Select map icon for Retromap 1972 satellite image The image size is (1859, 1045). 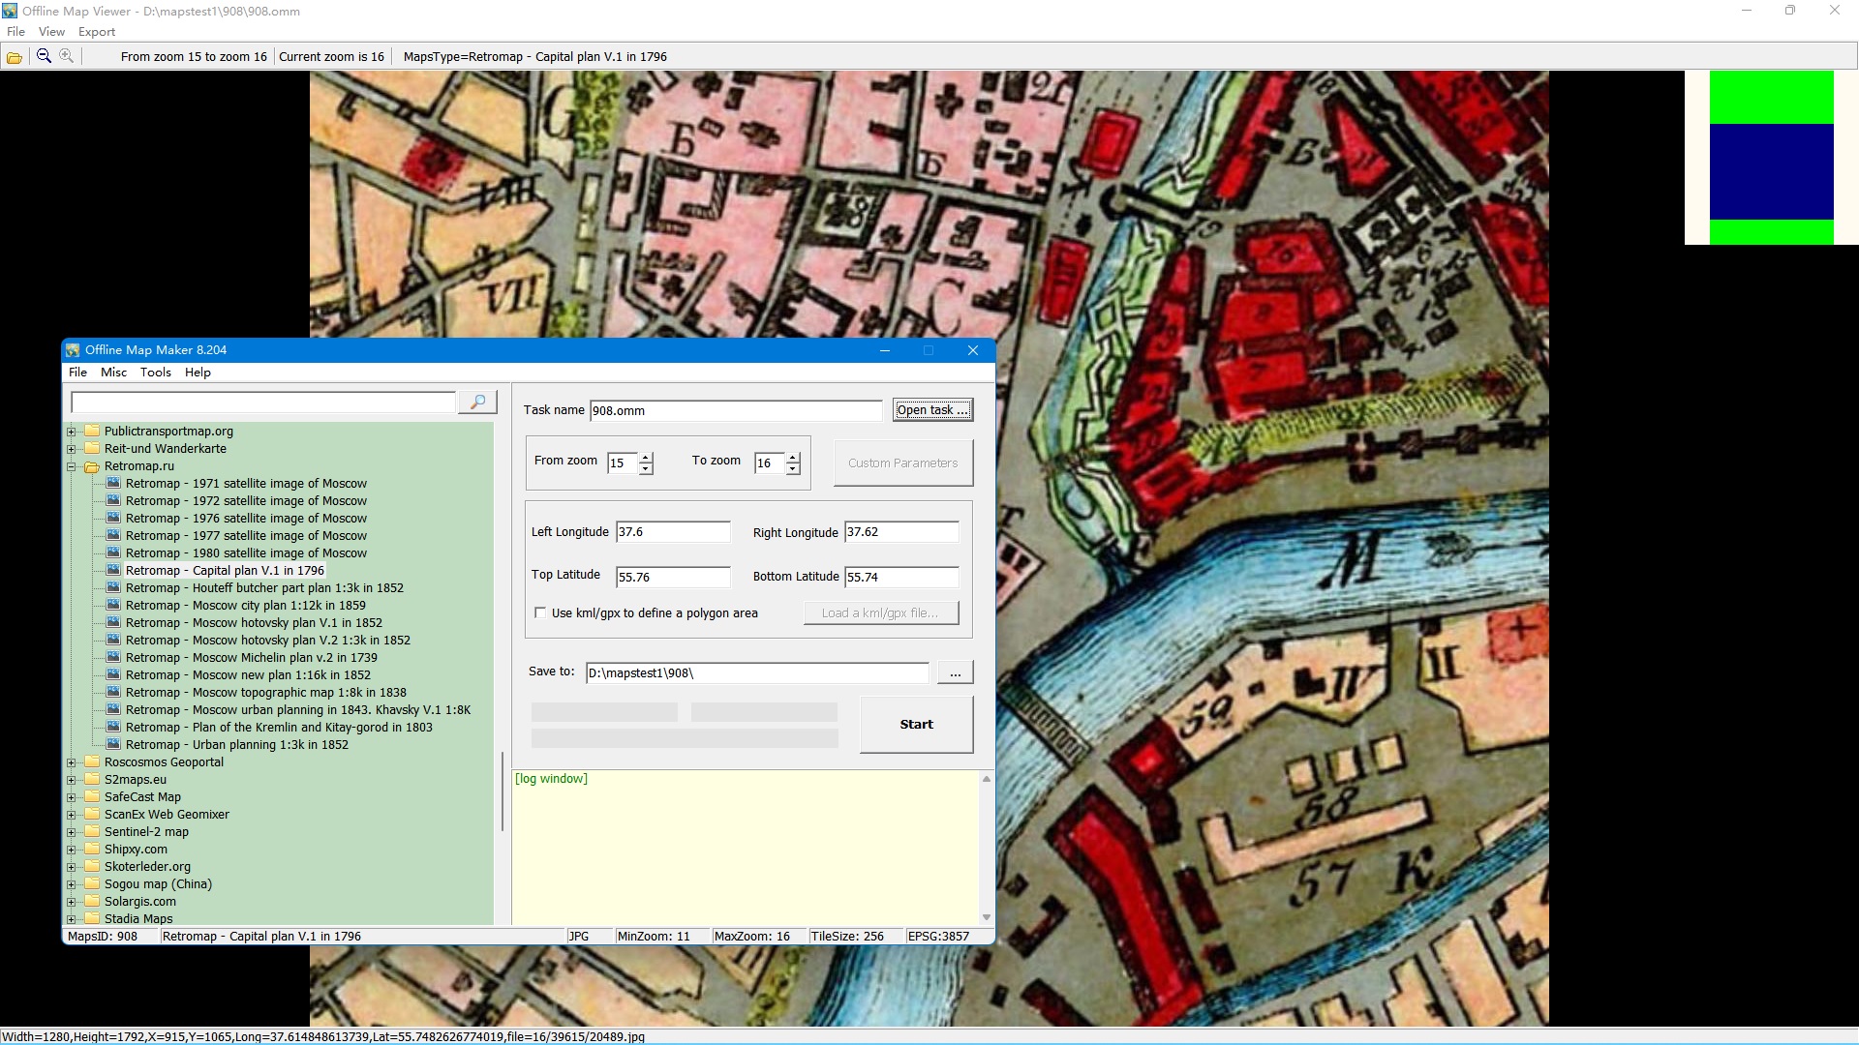tap(113, 500)
